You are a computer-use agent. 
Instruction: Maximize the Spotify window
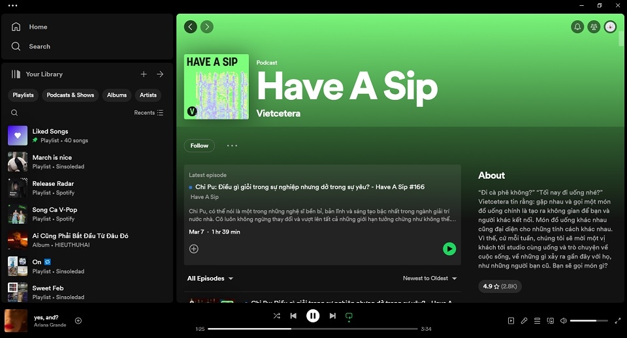click(x=600, y=6)
